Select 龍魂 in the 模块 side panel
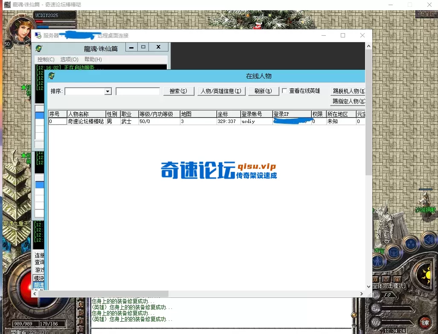 (x=39, y=283)
